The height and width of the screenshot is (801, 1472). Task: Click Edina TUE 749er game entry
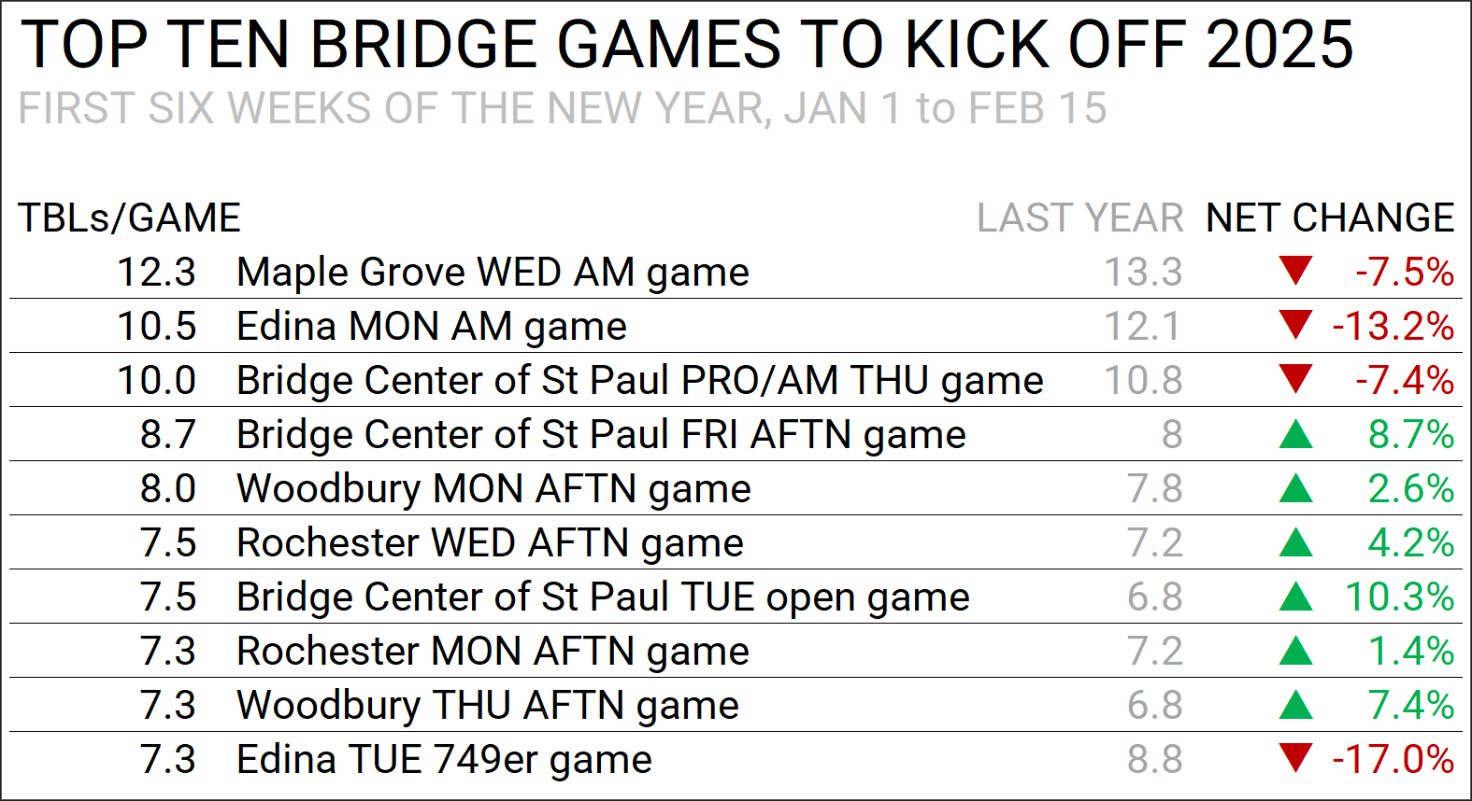pyautogui.click(x=444, y=760)
